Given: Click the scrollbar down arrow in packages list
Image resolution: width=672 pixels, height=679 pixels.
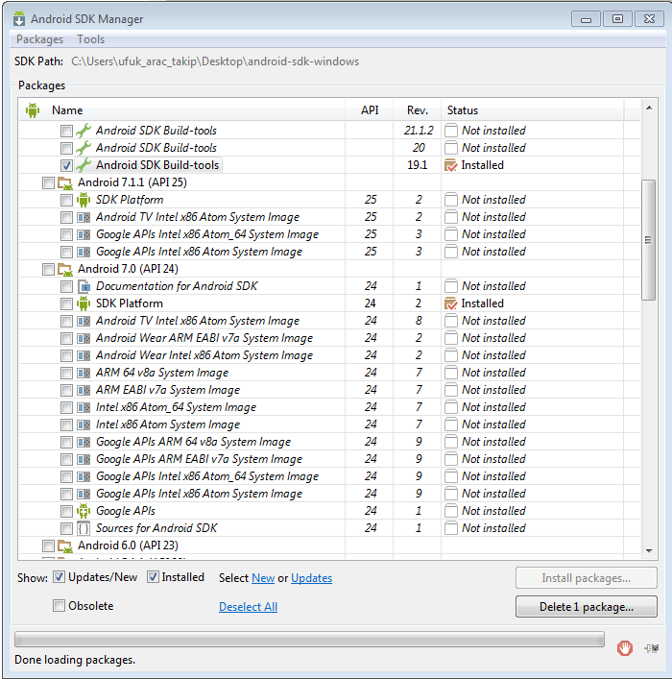Looking at the screenshot, I should pyautogui.click(x=649, y=551).
